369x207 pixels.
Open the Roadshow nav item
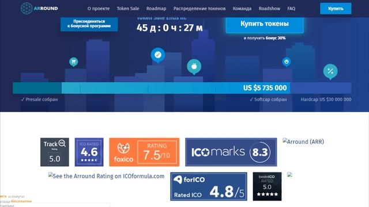pyautogui.click(x=269, y=9)
